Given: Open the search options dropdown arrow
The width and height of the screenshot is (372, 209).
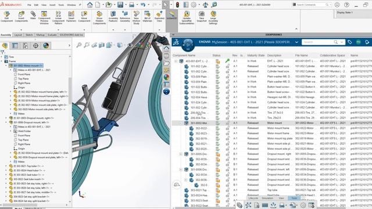Looking at the screenshot, I should tap(342, 42).
